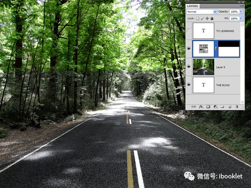Click the Opacity 100% field

click(234, 12)
